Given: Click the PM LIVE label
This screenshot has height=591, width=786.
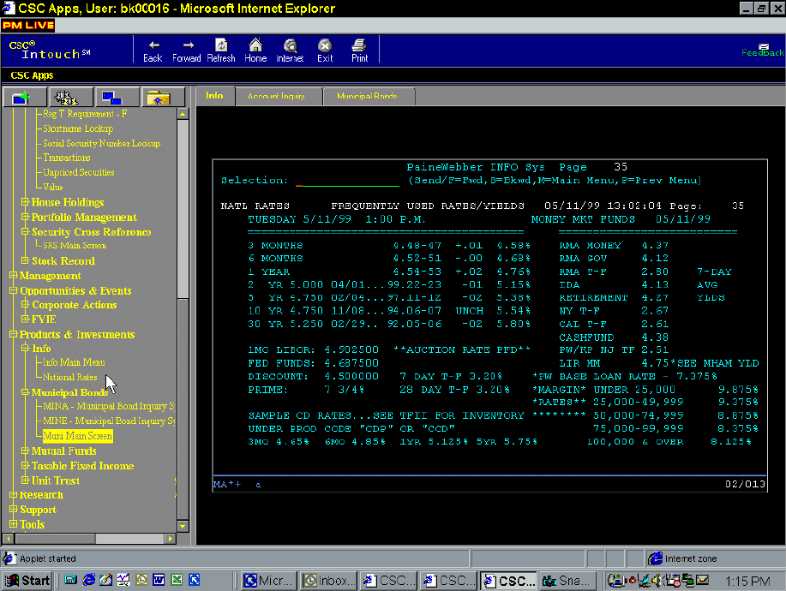Looking at the screenshot, I should pos(28,25).
